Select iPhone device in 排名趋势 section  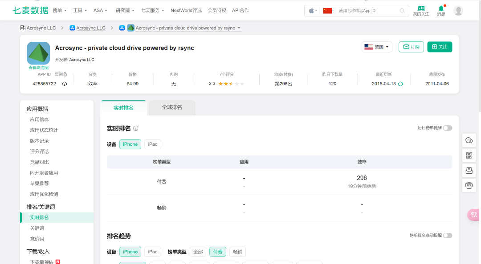point(130,252)
